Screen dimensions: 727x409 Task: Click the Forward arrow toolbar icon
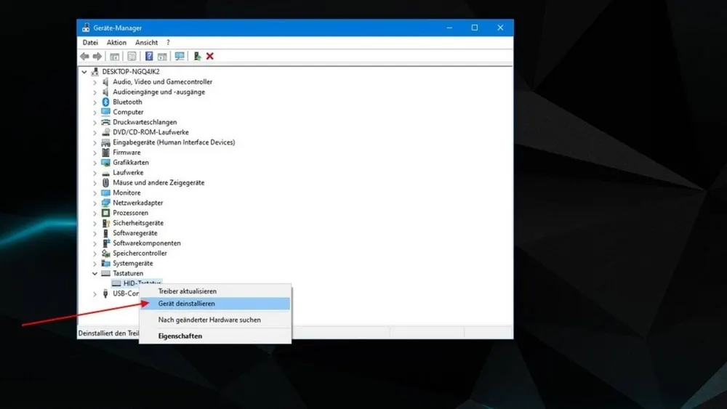tap(97, 56)
